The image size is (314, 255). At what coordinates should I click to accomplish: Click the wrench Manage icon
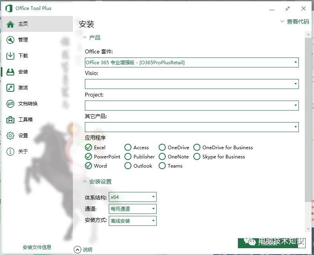point(10,40)
